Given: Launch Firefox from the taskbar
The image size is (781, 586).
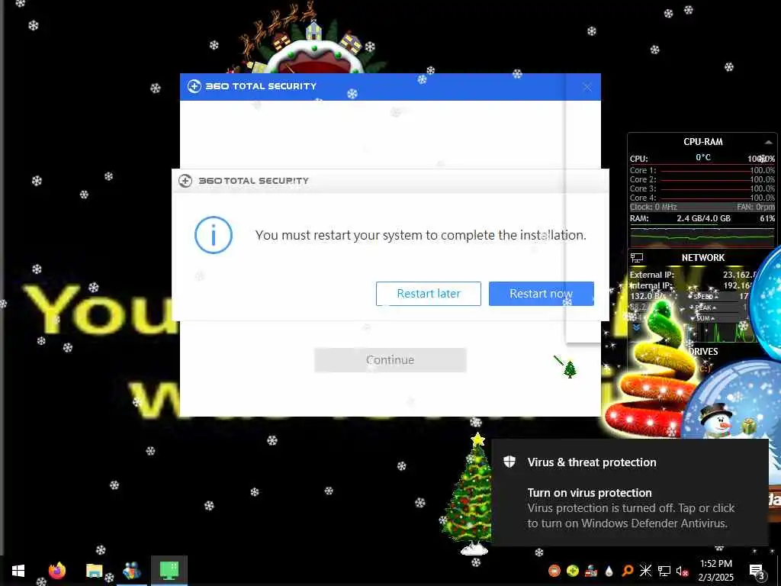Looking at the screenshot, I should 56,571.
